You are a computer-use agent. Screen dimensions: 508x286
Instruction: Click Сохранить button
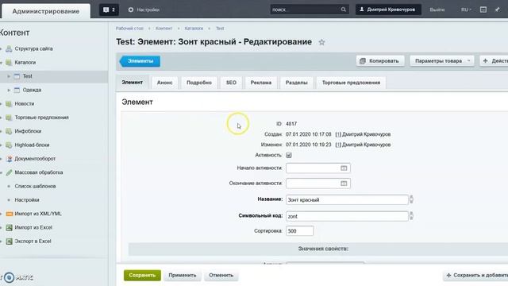click(142, 275)
